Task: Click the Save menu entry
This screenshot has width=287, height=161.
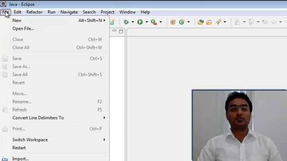Action: [x=60, y=59]
